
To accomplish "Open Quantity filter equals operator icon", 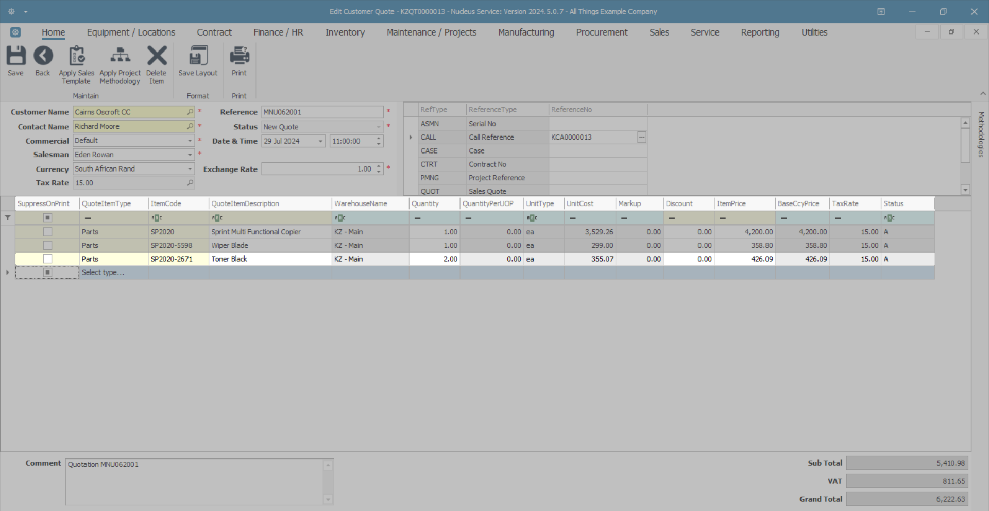I will click(417, 218).
